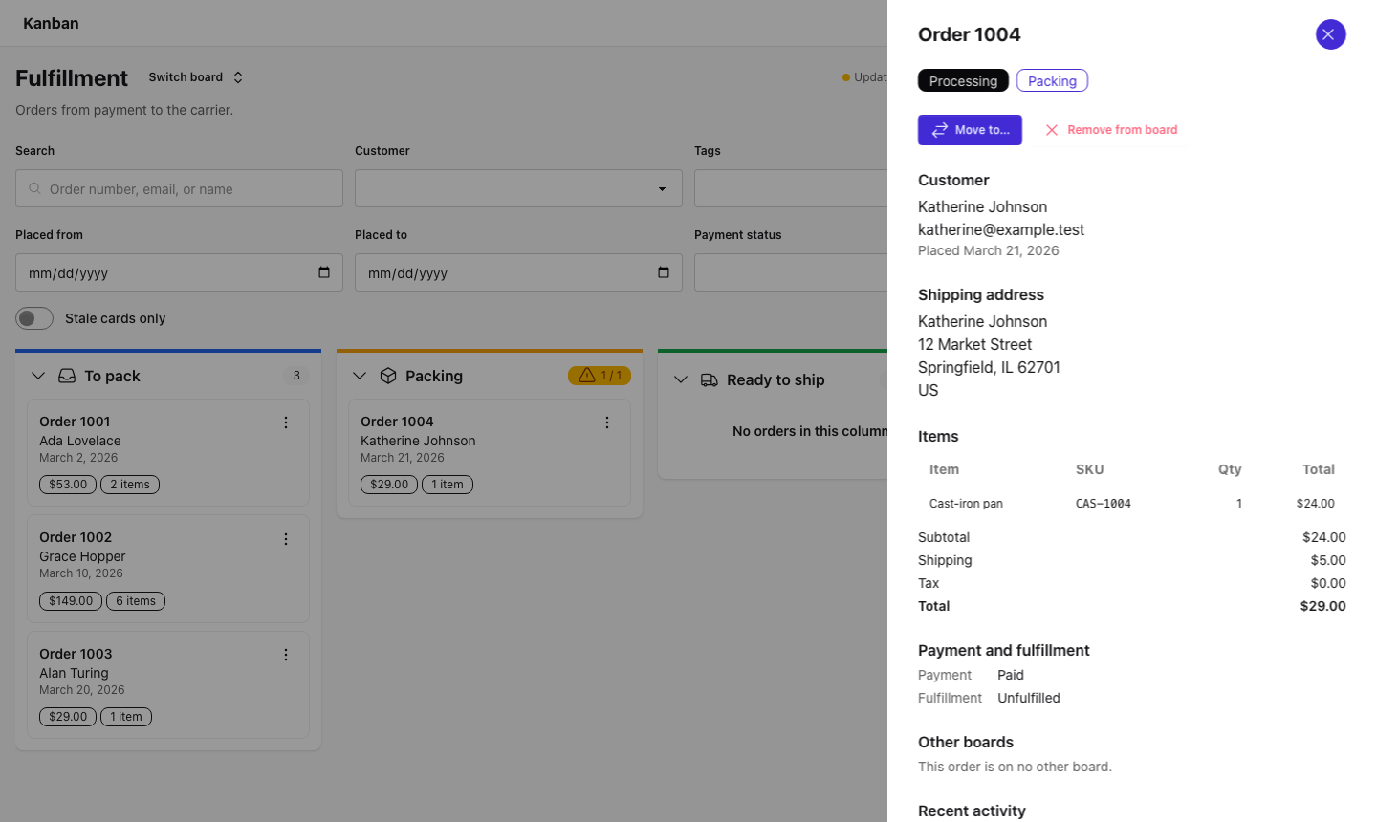Collapse the Packing column

360,376
